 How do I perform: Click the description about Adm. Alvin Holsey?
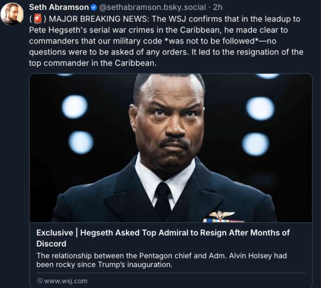point(161,260)
